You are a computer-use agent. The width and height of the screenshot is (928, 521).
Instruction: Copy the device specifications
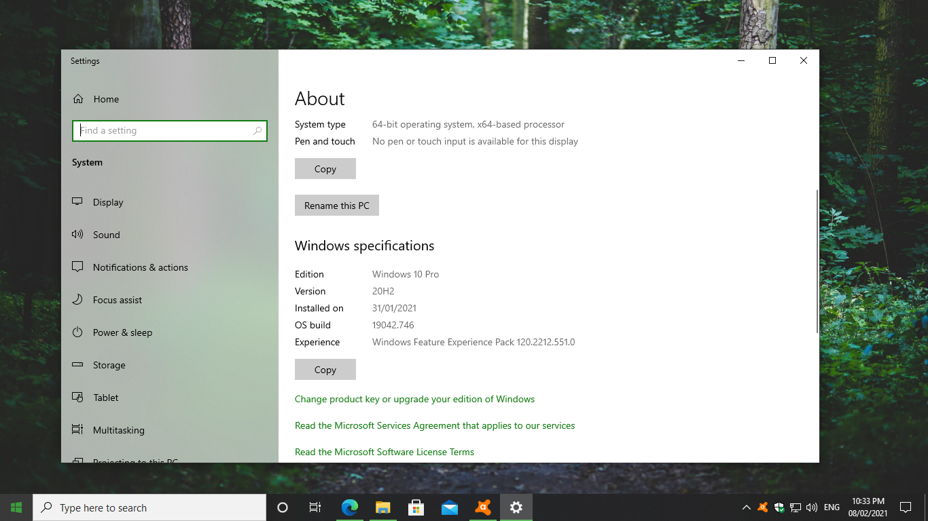pos(325,169)
